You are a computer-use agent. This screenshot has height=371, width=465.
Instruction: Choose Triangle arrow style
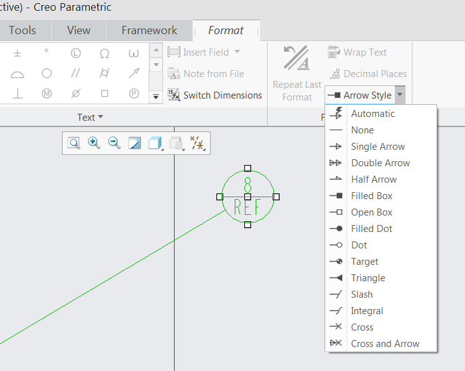point(381,278)
